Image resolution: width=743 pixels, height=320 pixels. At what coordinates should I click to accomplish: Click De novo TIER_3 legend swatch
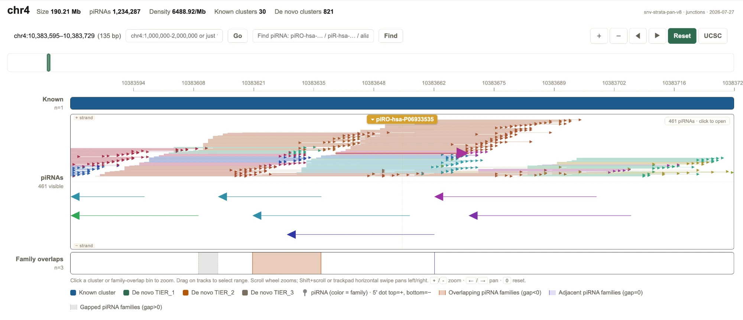point(245,293)
